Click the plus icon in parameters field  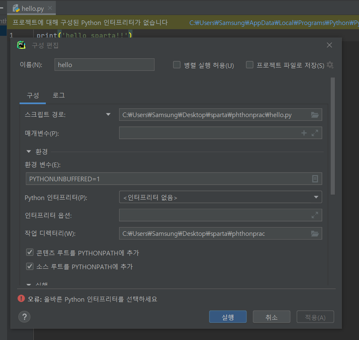coord(304,133)
